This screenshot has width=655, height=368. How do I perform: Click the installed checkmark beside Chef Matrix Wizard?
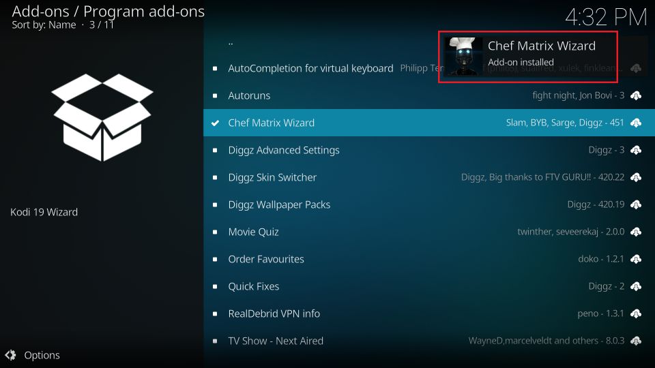215,123
